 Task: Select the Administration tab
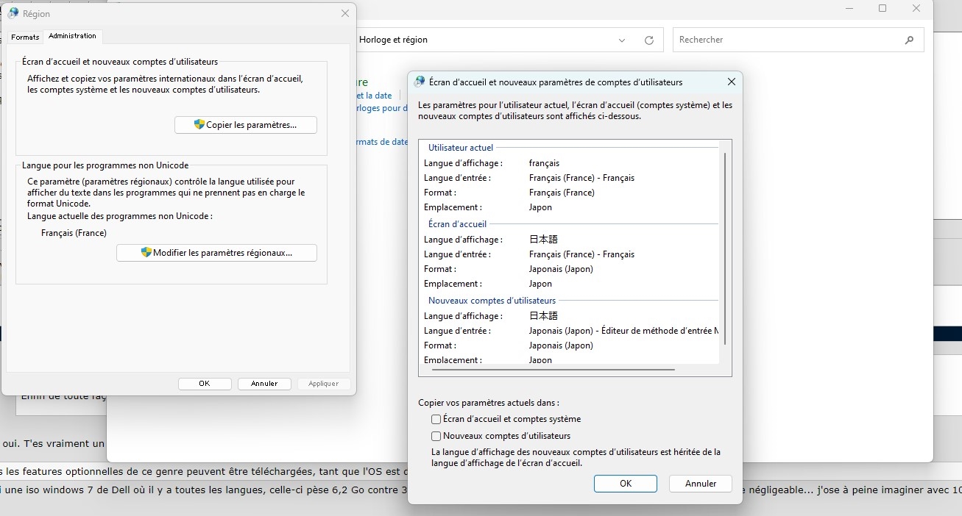[72, 36]
